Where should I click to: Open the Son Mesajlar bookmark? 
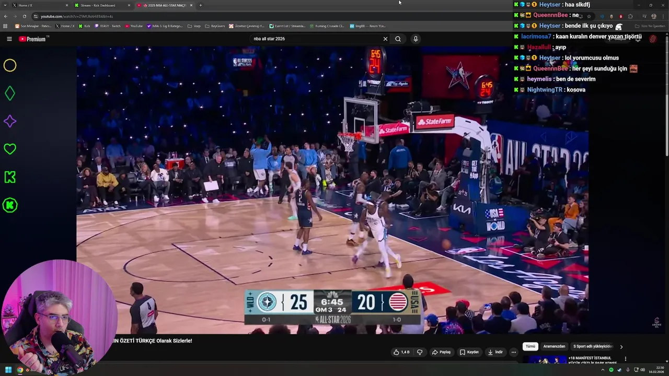coord(33,26)
